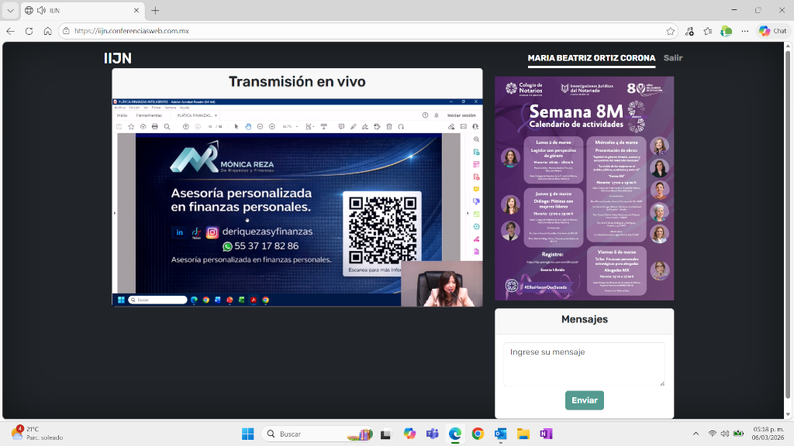Viewport: 794px width, 446px height.
Task: Open a new browser tab
Action: click(155, 10)
